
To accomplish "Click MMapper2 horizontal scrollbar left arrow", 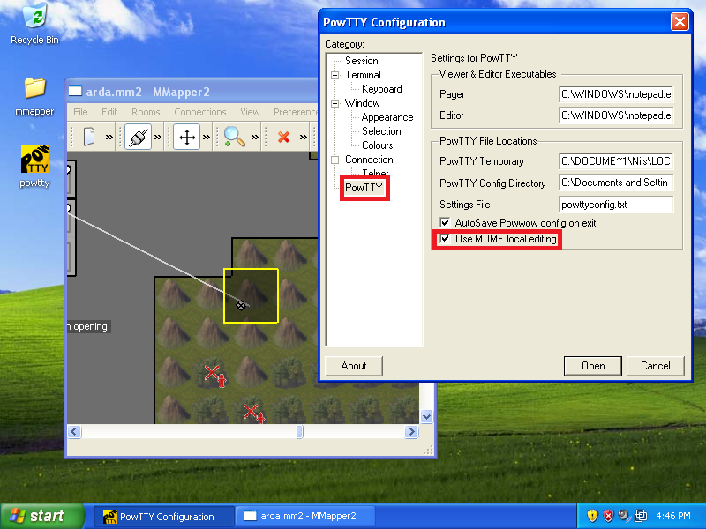I will pos(74,432).
